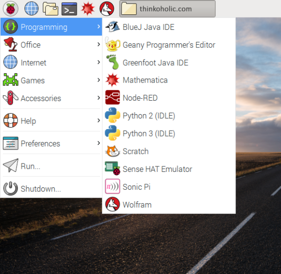Choose Run... from the main menu
Image resolution: width=281 pixels, height=274 pixels.
[51, 166]
